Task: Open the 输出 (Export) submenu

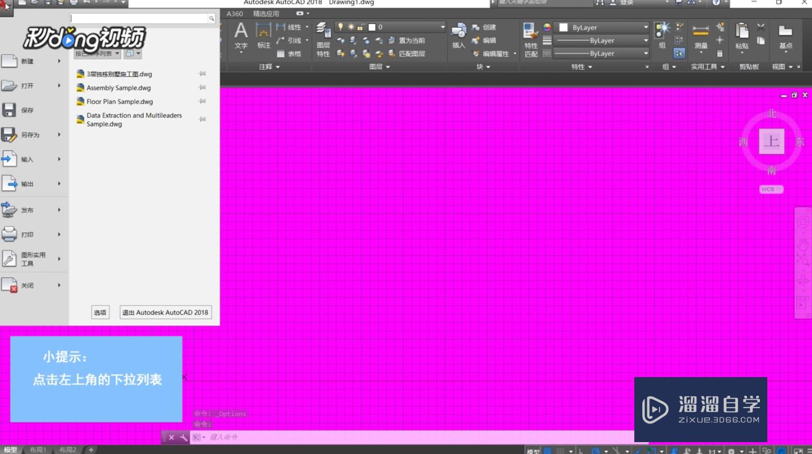Action: click(34, 184)
